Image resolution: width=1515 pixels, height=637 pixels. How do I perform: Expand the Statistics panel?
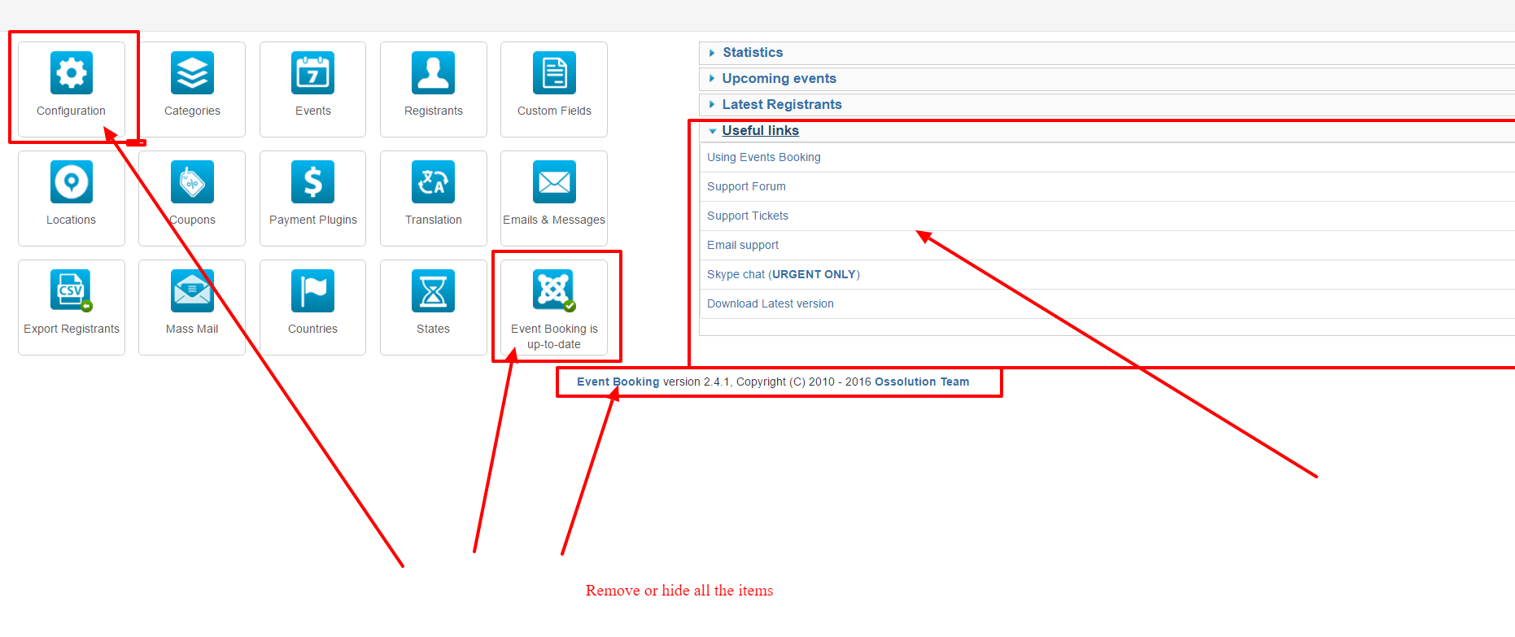[753, 53]
